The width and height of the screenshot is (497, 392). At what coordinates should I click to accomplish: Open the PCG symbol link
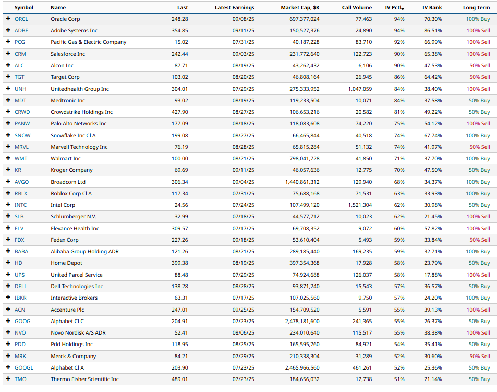(x=20, y=42)
